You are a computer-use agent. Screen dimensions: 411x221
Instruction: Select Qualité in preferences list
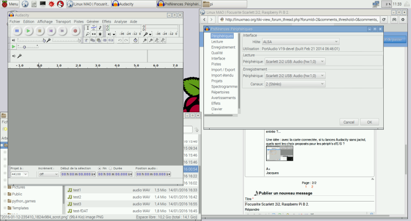tap(217, 53)
